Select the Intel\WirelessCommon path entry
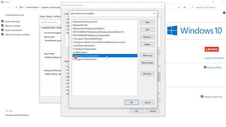This screenshot has width=226, height=127. (x=105, y=42)
